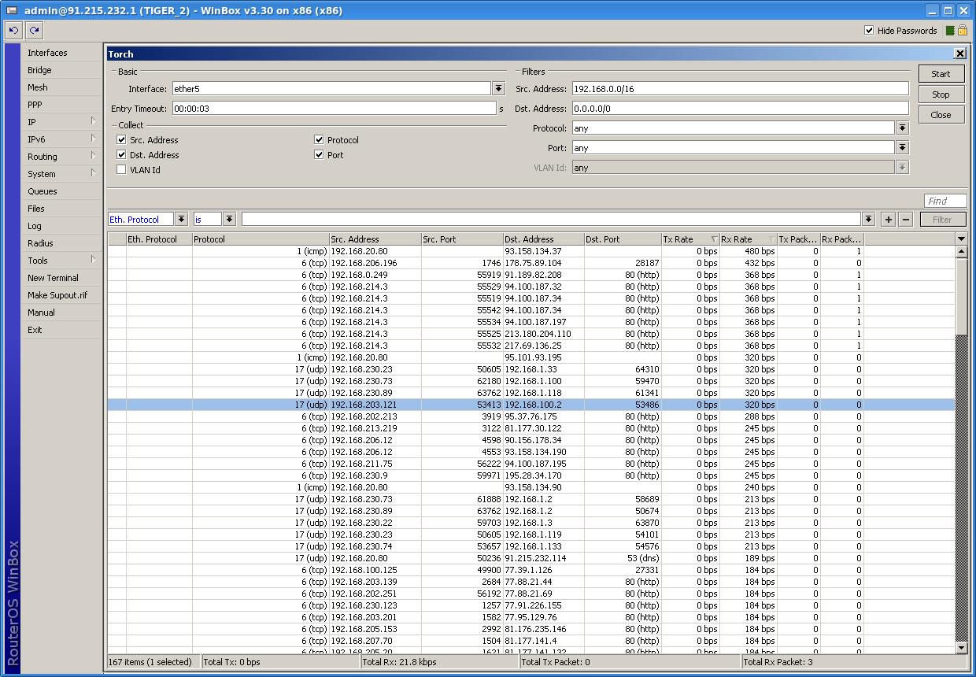Open the Interface ether5 dropdown
The width and height of the screenshot is (976, 677).
click(498, 89)
